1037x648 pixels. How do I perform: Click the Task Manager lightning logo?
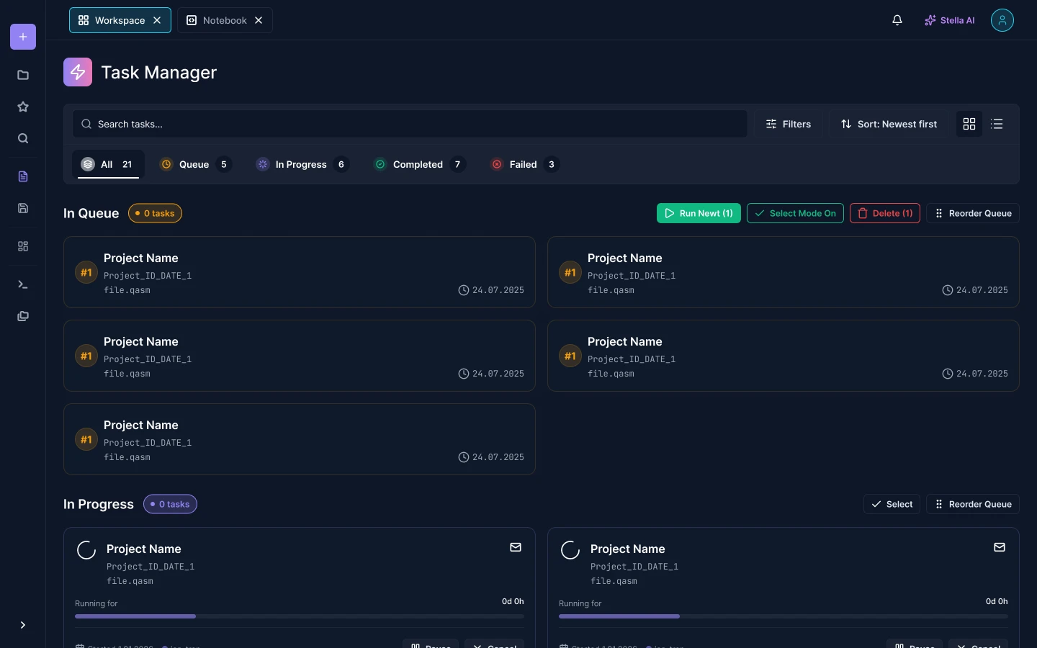[78, 72]
